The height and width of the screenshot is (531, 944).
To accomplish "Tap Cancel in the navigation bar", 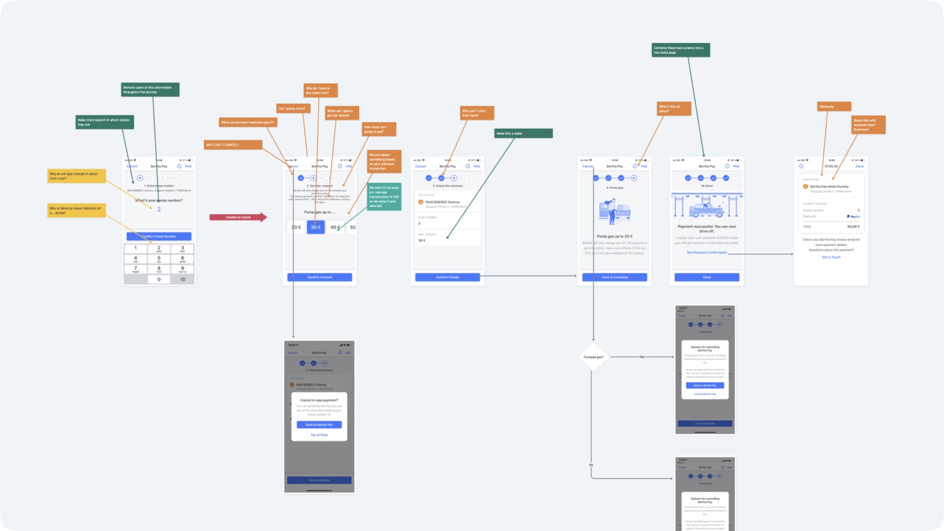I will 131,166.
